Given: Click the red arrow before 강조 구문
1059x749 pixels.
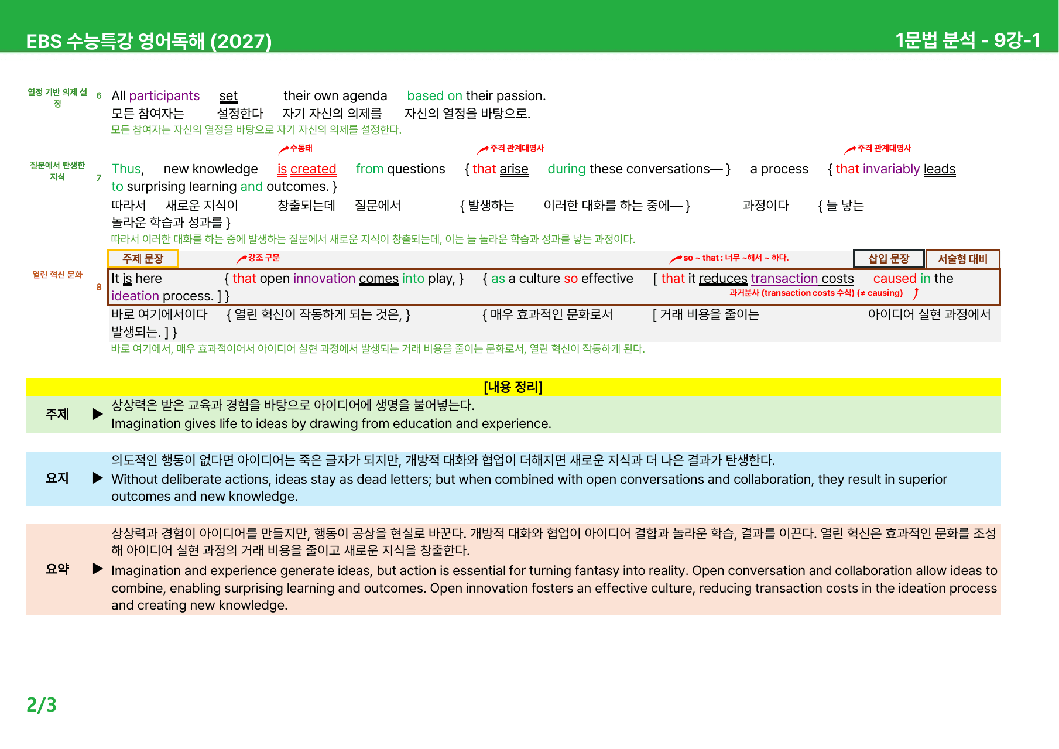Looking at the screenshot, I should [242, 259].
